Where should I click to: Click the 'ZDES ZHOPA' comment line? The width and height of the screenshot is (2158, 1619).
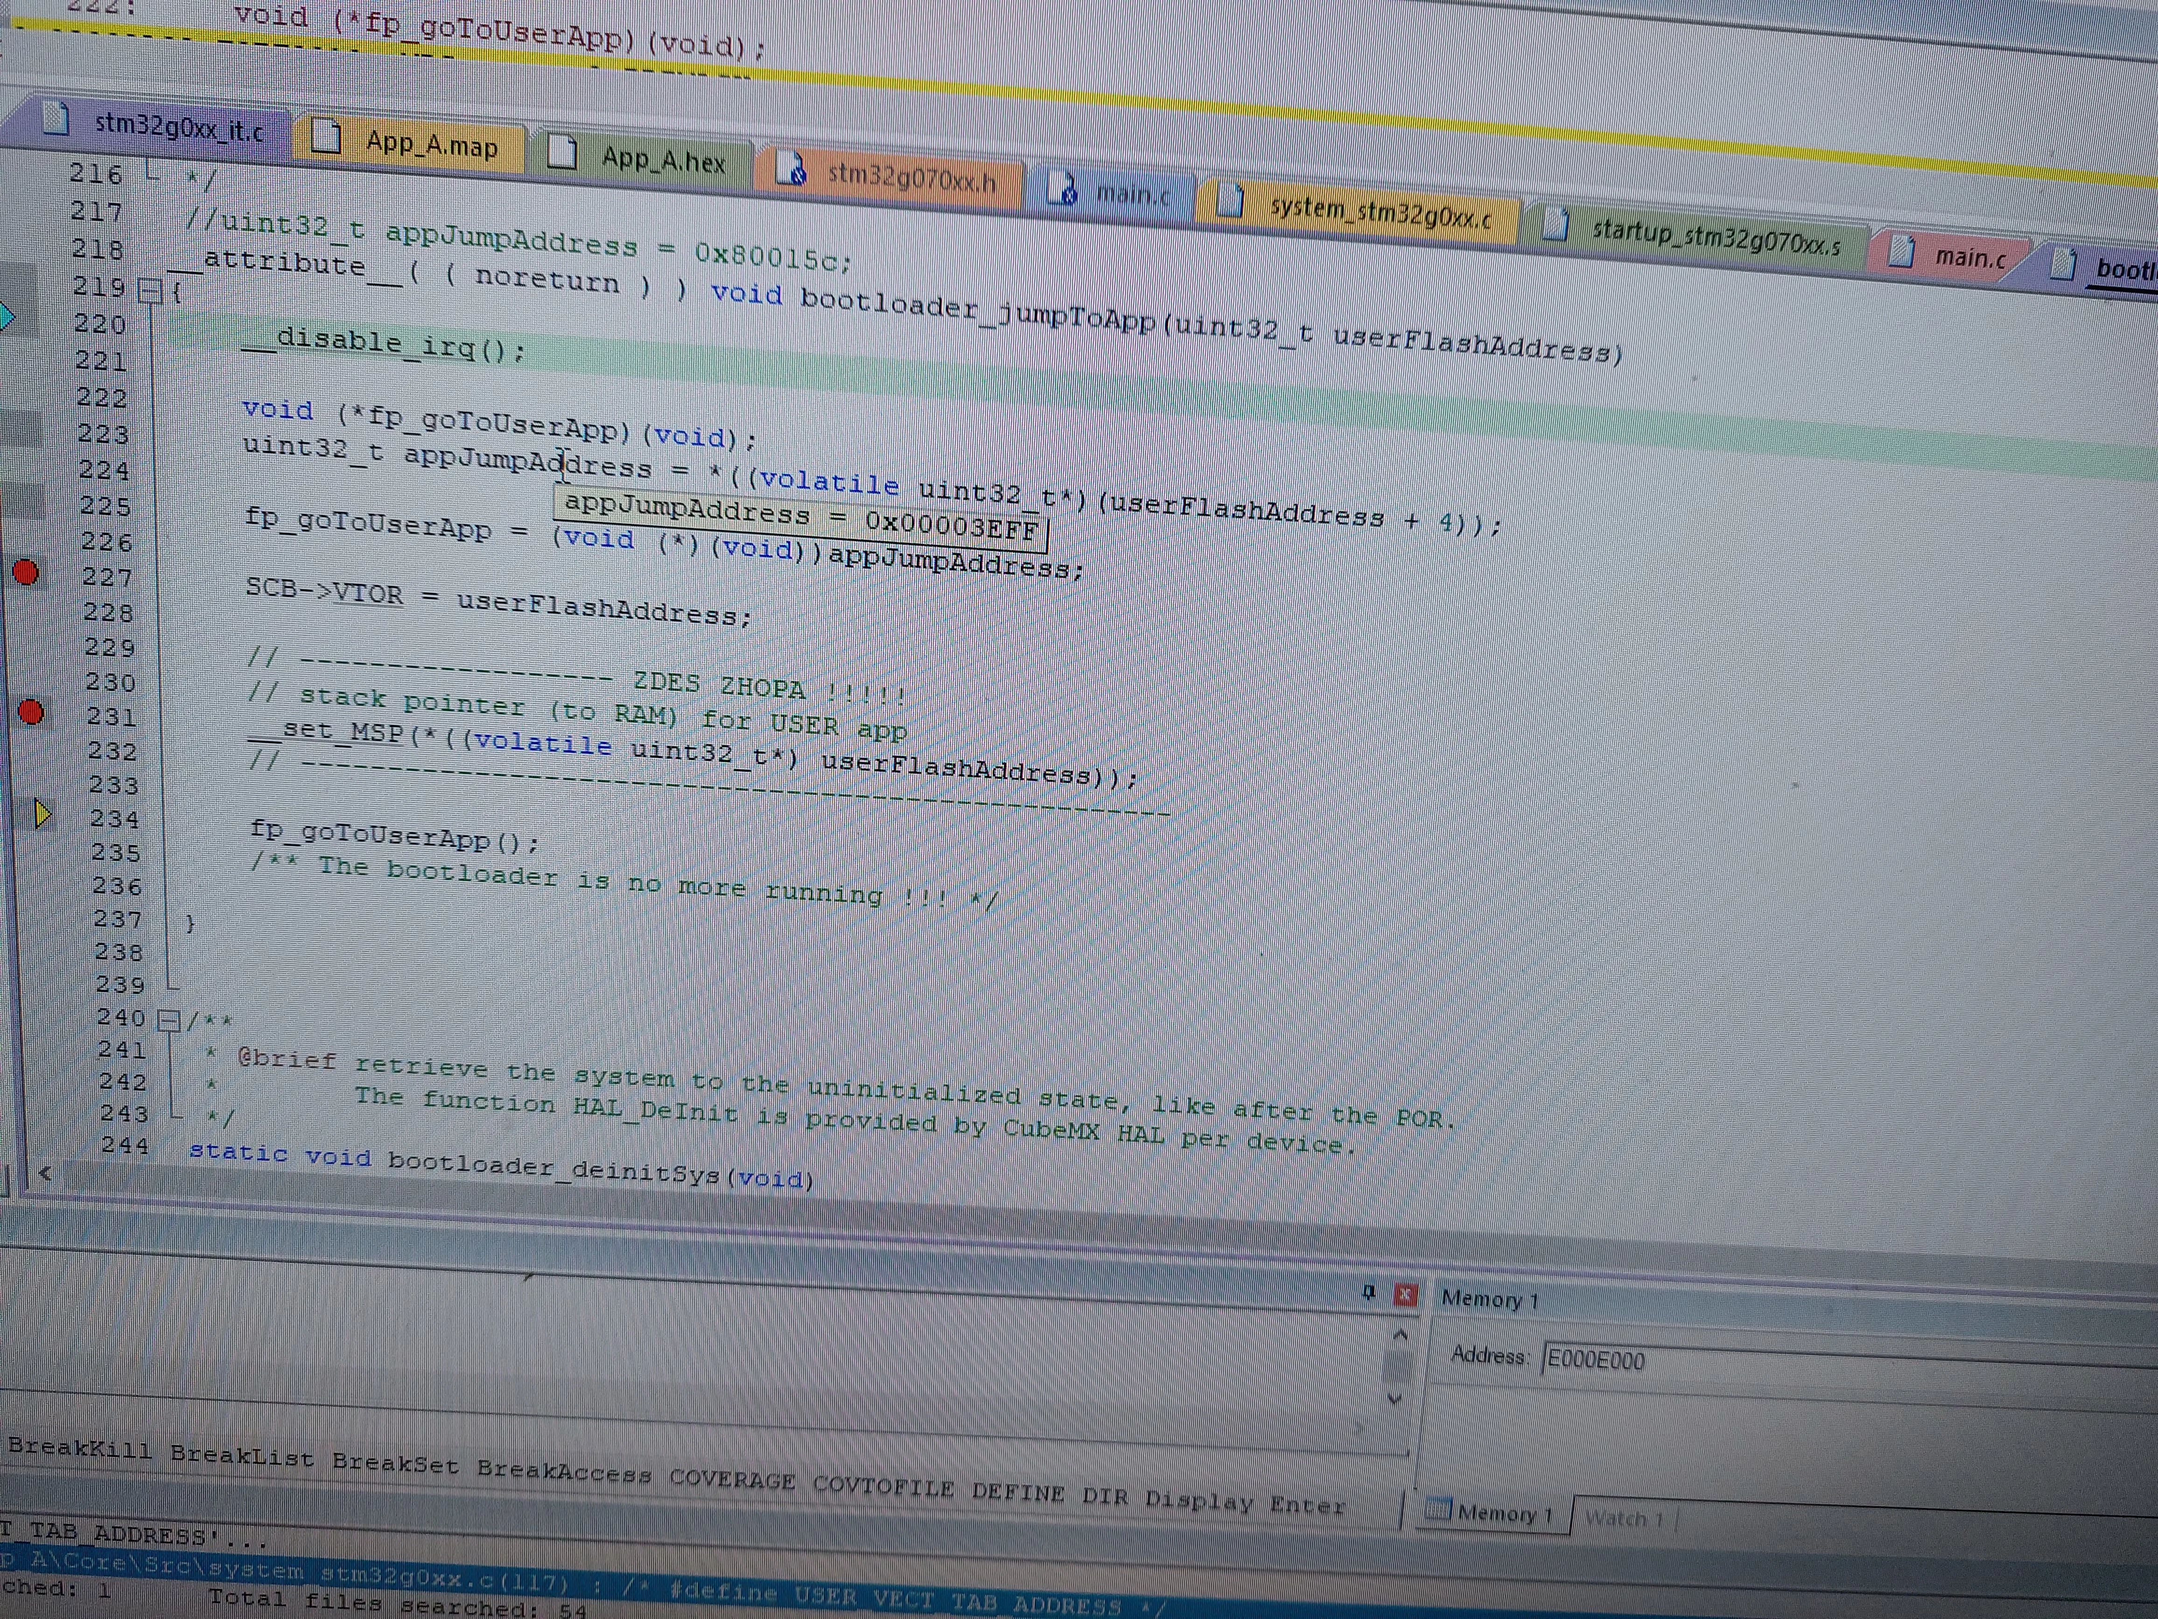point(578,676)
